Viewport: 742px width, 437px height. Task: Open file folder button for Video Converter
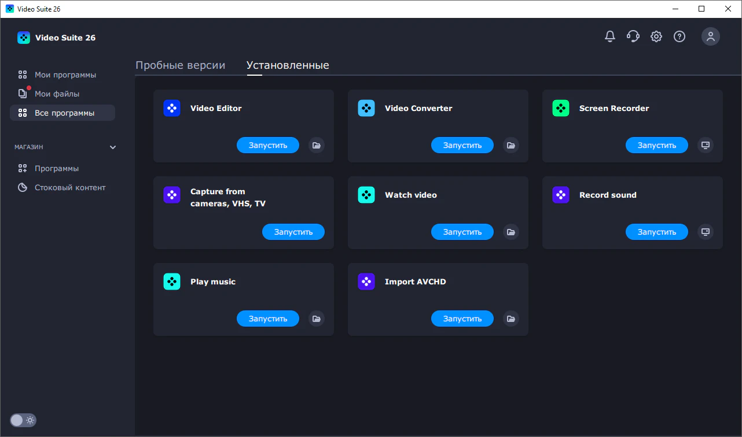[x=511, y=145]
